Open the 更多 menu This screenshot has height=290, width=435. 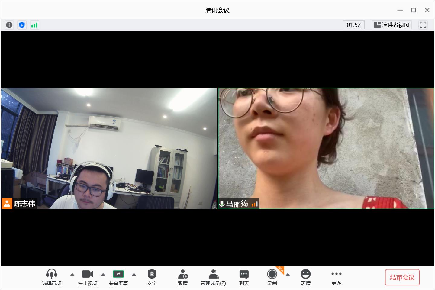click(336, 277)
